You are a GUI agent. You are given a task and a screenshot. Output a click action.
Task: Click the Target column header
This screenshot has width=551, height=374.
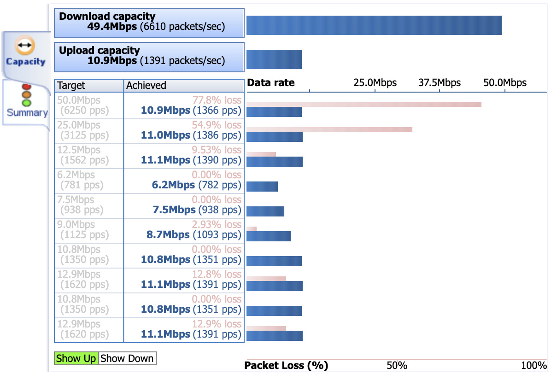[x=89, y=85]
